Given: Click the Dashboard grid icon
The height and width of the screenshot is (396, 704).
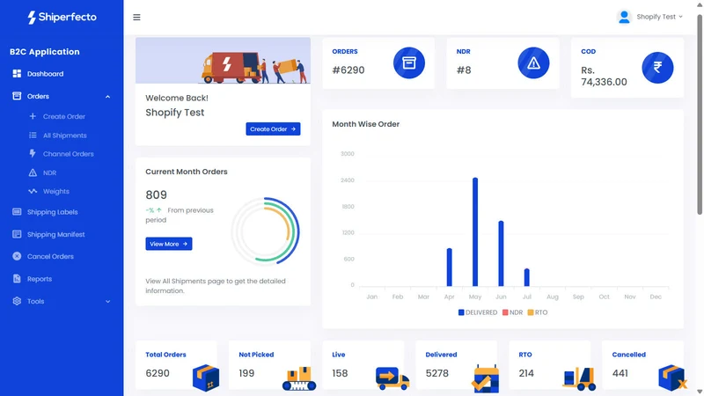Looking at the screenshot, I should [x=17, y=74].
